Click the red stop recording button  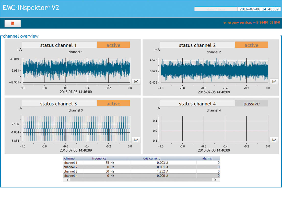pos(13,23)
